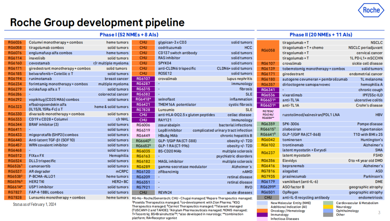Click the RG6323 efbalropoendekin alfa code cell

coord(15,107)
